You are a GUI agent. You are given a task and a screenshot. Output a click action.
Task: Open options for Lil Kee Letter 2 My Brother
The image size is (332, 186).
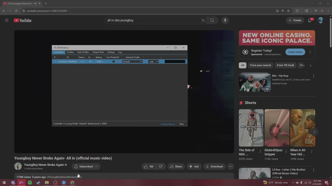tap(314, 170)
